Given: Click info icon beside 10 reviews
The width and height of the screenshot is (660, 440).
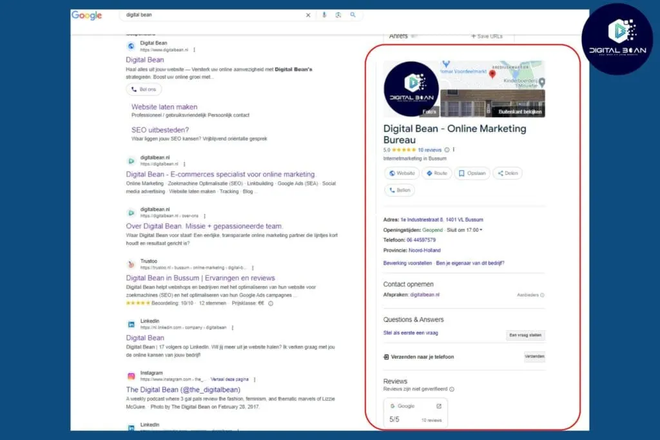Looking at the screenshot, I should (447, 149).
